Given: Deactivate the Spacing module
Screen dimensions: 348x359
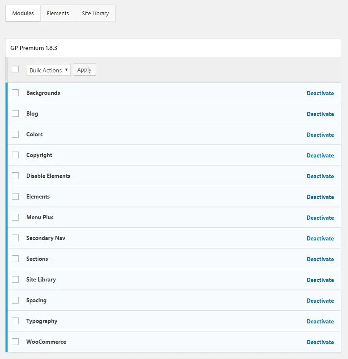Looking at the screenshot, I should point(320,301).
